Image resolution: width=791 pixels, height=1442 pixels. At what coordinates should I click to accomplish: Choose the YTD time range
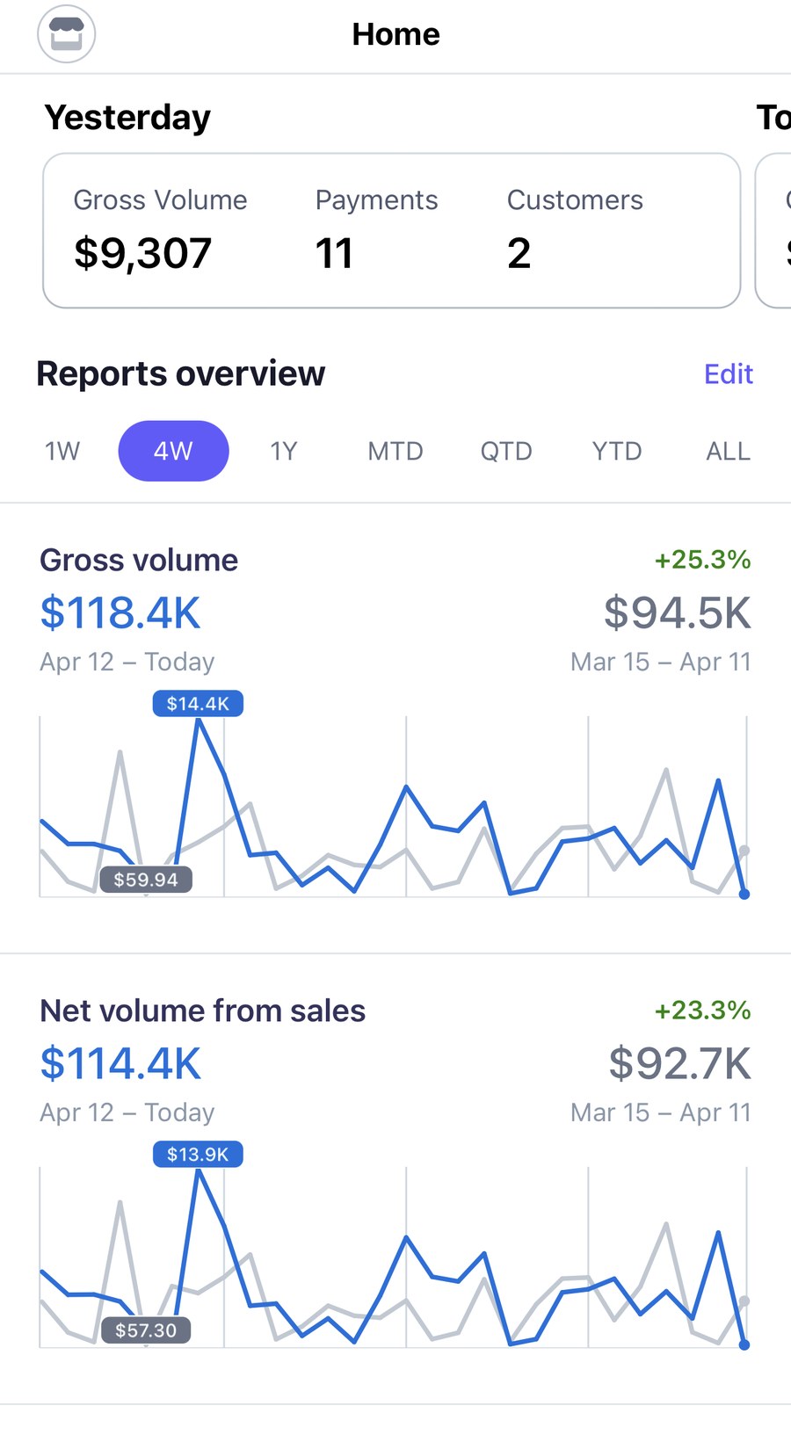click(x=617, y=451)
